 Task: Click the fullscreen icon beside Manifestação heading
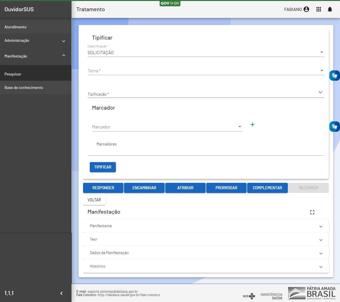click(x=312, y=212)
